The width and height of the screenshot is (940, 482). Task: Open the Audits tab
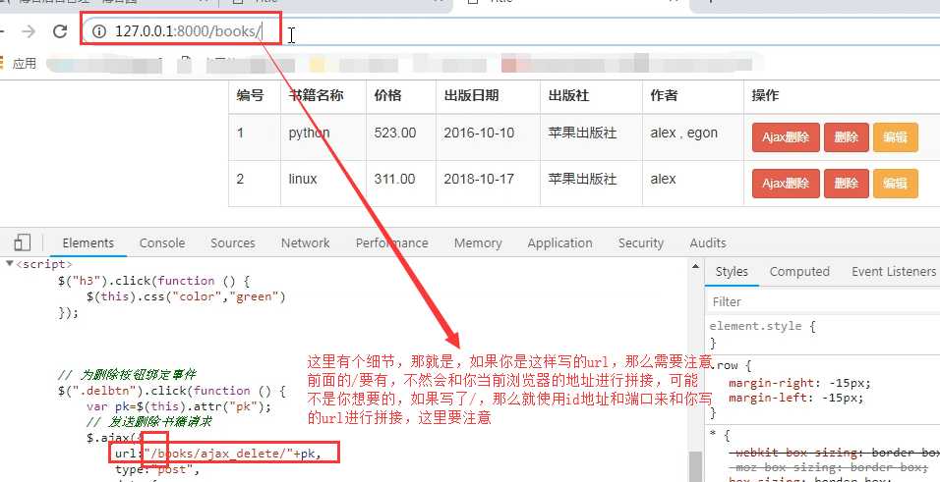(x=707, y=243)
